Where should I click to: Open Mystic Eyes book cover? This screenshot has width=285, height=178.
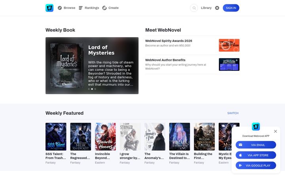pos(225,136)
